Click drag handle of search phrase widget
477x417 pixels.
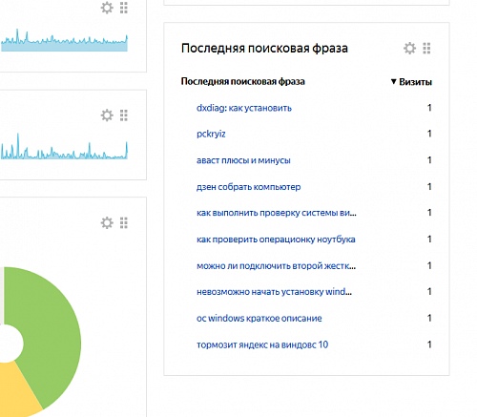pyautogui.click(x=426, y=49)
